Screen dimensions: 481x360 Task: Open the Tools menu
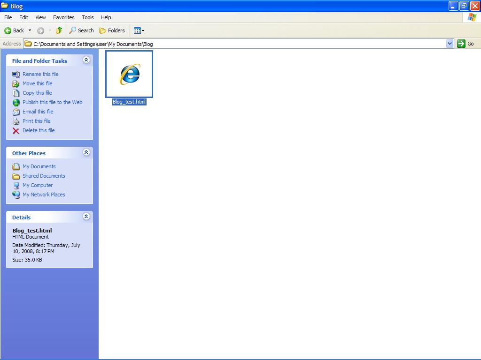[x=88, y=17]
